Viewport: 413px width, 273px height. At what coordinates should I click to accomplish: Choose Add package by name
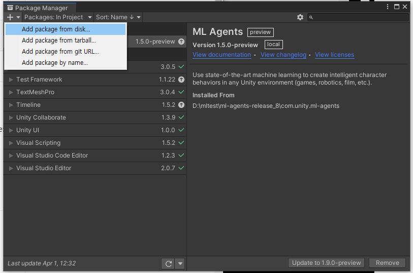point(66,63)
